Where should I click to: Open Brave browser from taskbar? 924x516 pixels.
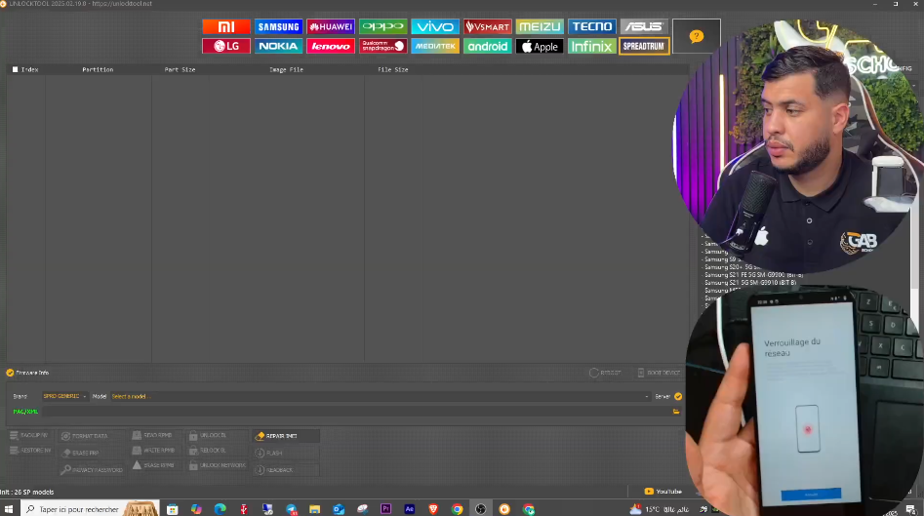coord(434,509)
